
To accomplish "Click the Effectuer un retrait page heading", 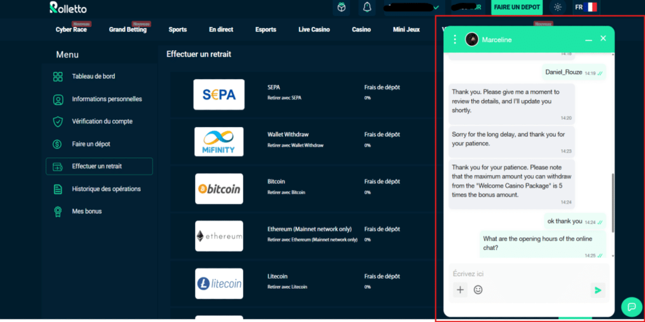I will (199, 54).
